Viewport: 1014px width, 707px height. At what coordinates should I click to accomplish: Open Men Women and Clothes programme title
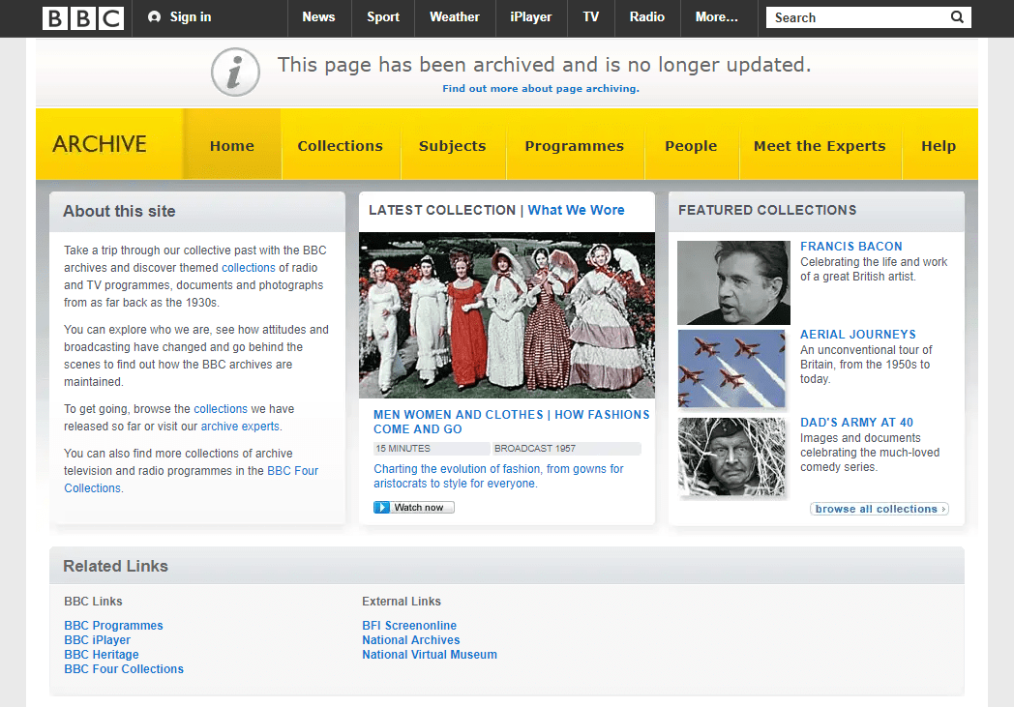511,422
